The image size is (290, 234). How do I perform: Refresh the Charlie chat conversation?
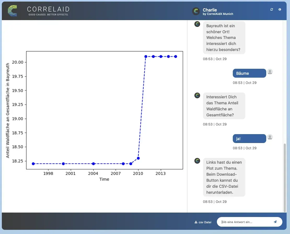tap(271, 9)
